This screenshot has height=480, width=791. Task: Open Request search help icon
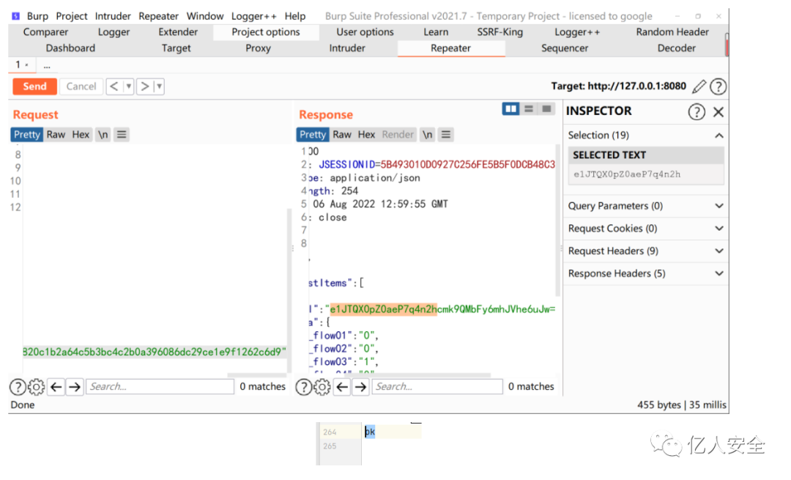18,387
